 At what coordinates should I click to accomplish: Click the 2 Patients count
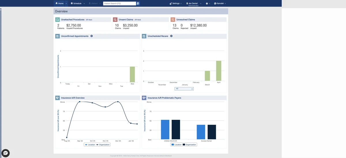point(58,25)
